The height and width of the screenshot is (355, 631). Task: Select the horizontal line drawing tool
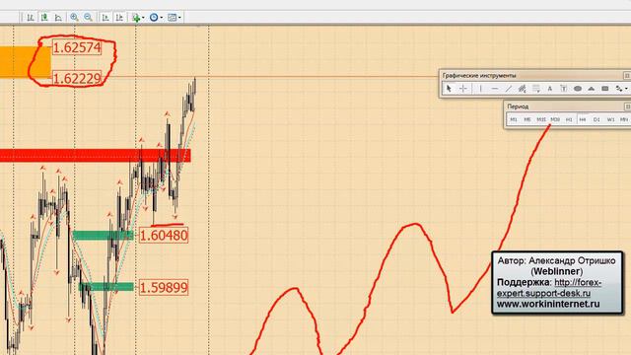click(495, 89)
